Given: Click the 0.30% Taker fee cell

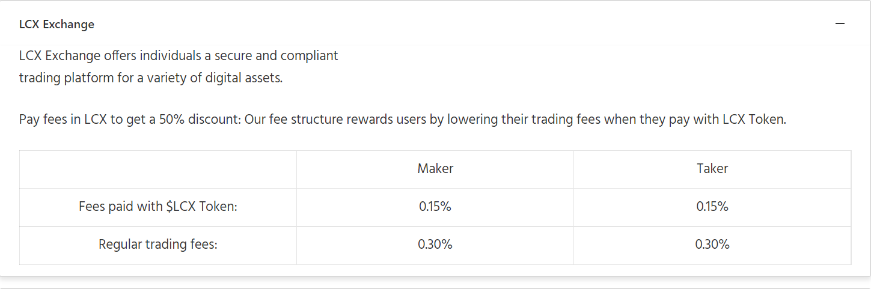Looking at the screenshot, I should pos(712,245).
